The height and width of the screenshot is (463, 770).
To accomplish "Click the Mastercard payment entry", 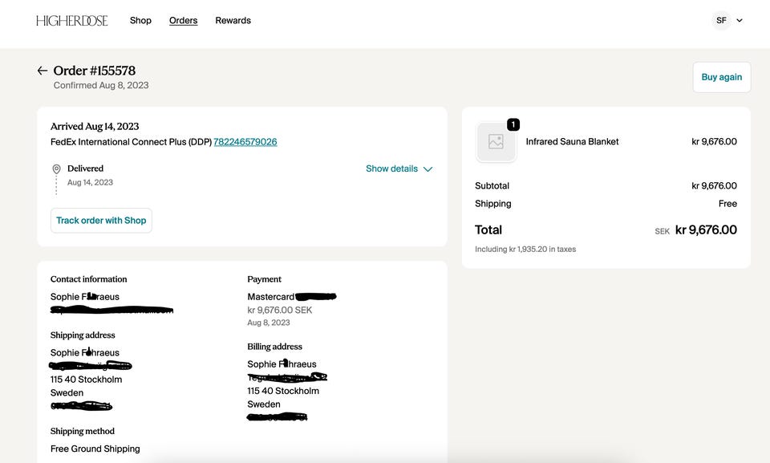I will point(271,297).
